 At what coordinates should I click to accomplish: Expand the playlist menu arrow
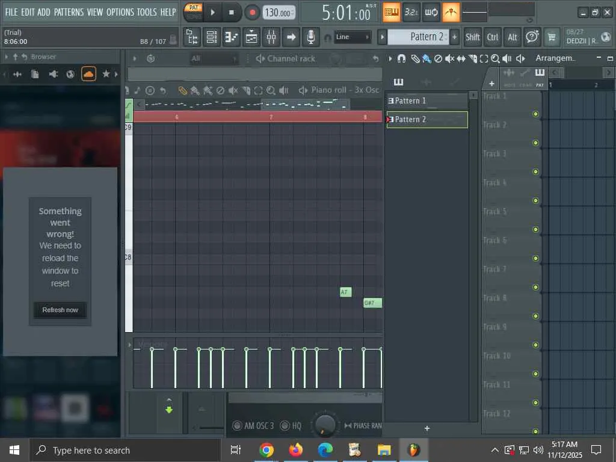tap(390, 58)
